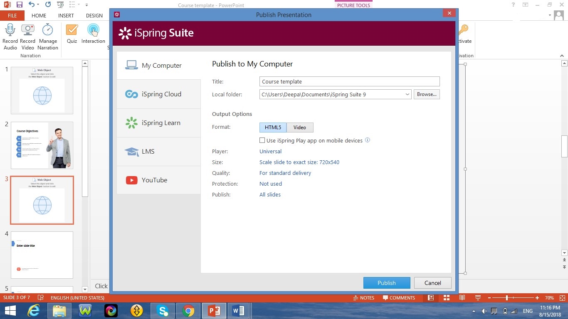This screenshot has width=568, height=319.
Task: Show hidden system tray icons
Action: (x=474, y=312)
